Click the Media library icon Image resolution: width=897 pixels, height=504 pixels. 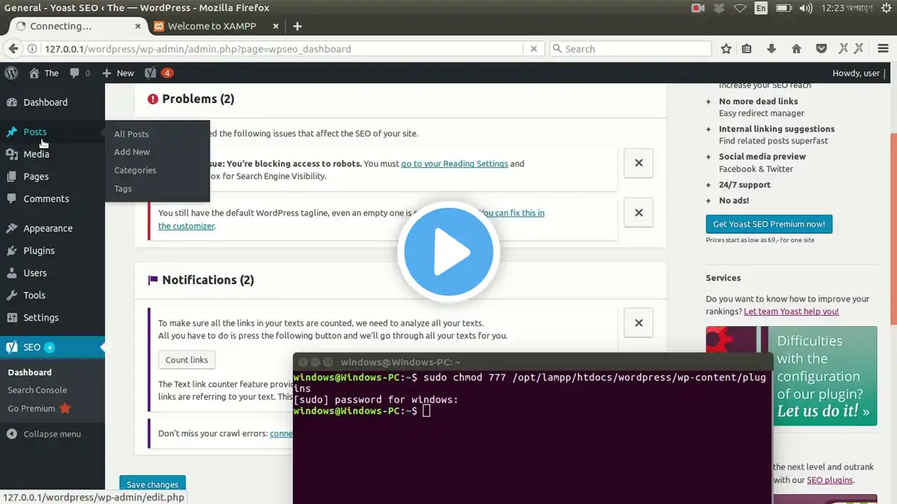[11, 154]
